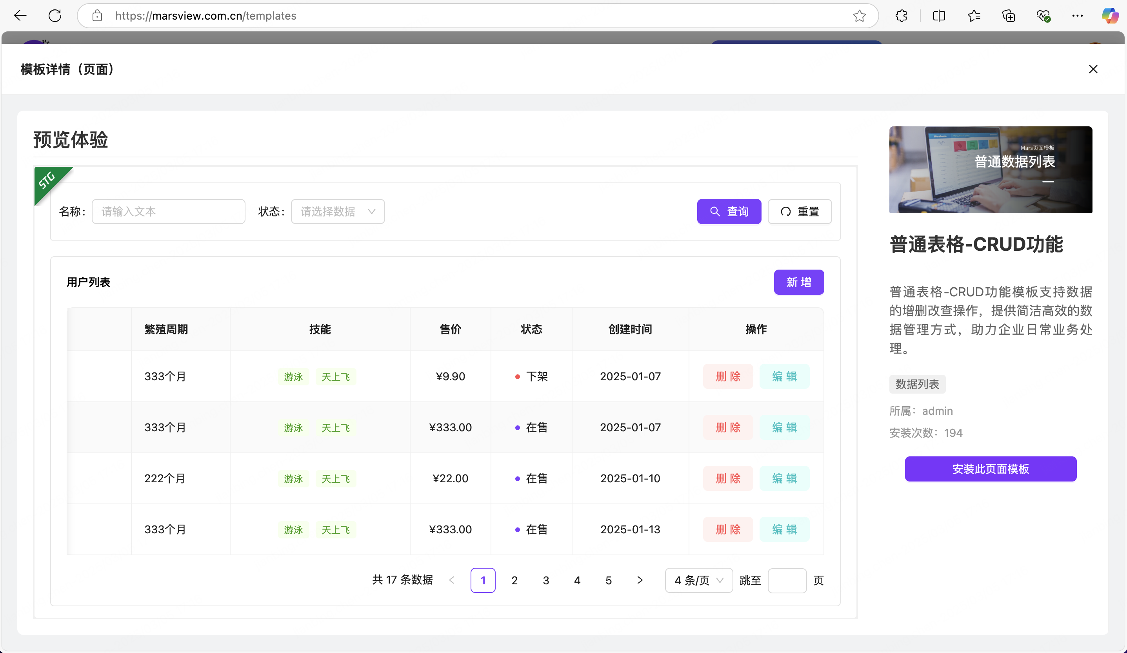Edit the 2025-01-13 row
The width and height of the screenshot is (1127, 653).
pos(784,529)
